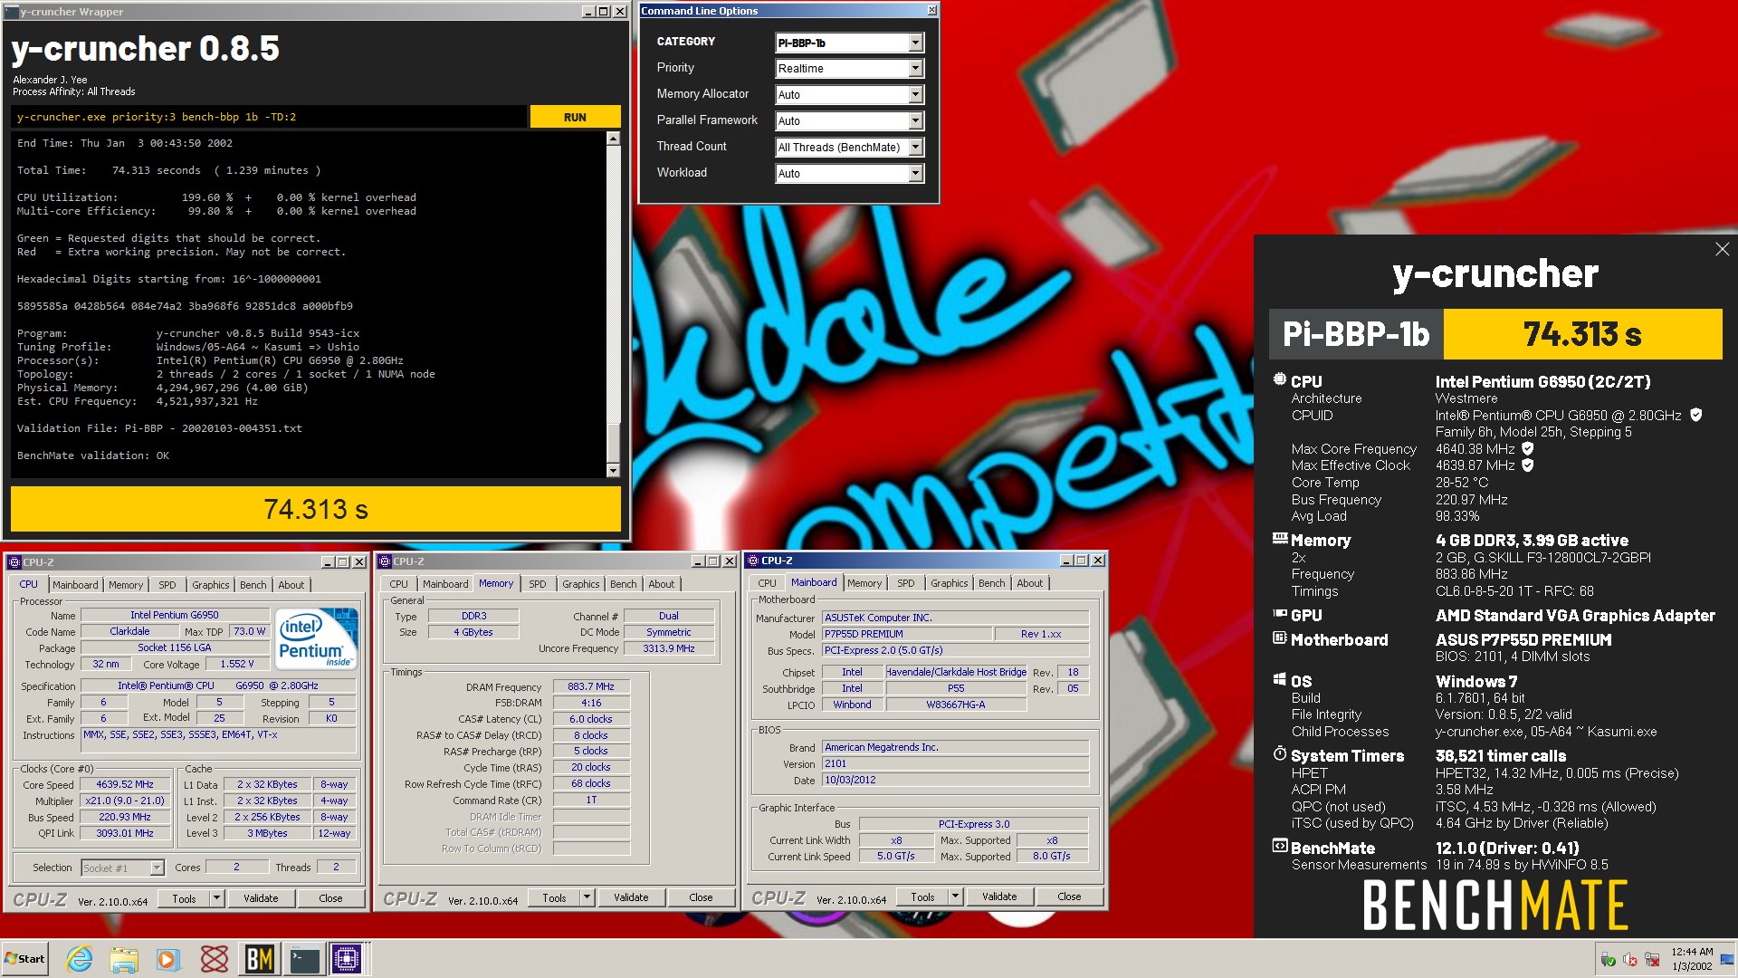Screen dimensions: 1738x978
Task: Click Tools button in the right CPU-Z window
Action: (x=922, y=896)
